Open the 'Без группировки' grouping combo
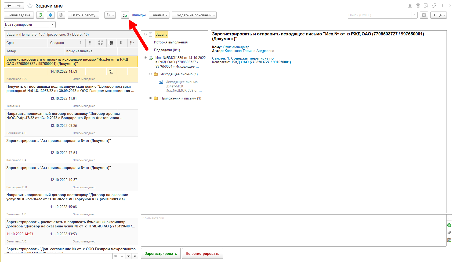The image size is (457, 262). [x=53, y=24]
